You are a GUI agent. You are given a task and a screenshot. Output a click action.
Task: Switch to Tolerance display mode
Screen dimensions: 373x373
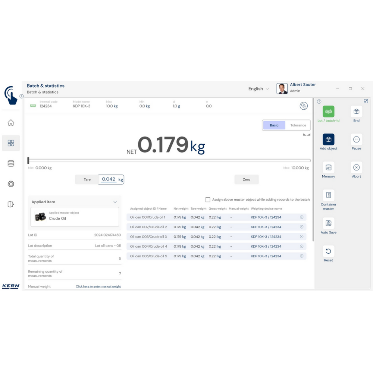coord(298,125)
